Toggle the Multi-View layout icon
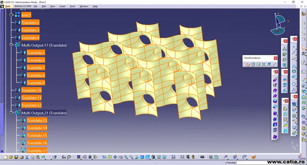The image size is (307, 165). click(142, 157)
